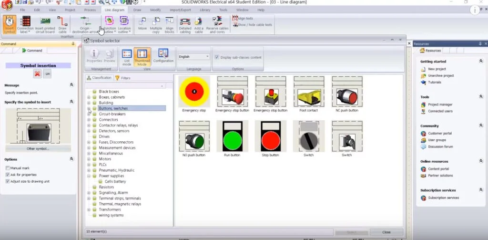
Task: Open the Library menu tab
Action: tap(205, 10)
